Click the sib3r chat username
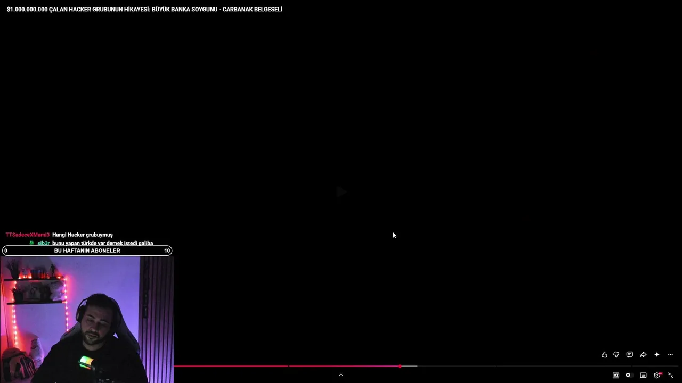 [x=43, y=243]
